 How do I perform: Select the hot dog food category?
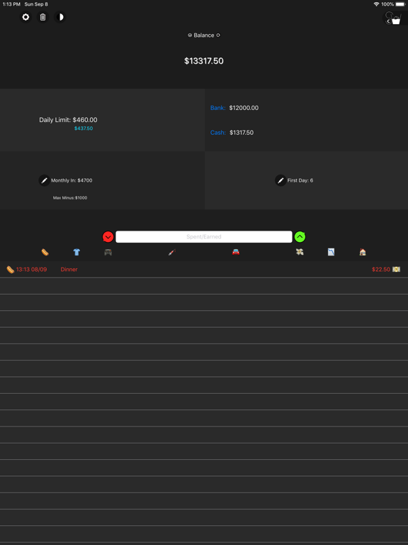(45, 252)
